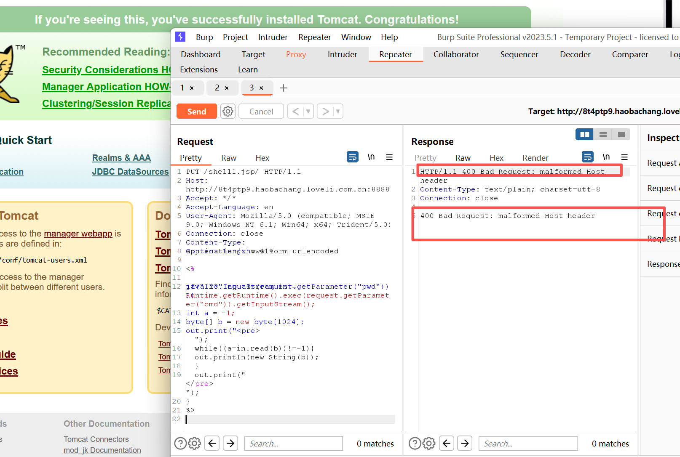Jump to next request search match
Image resolution: width=680 pixels, height=457 pixels.
click(x=230, y=444)
